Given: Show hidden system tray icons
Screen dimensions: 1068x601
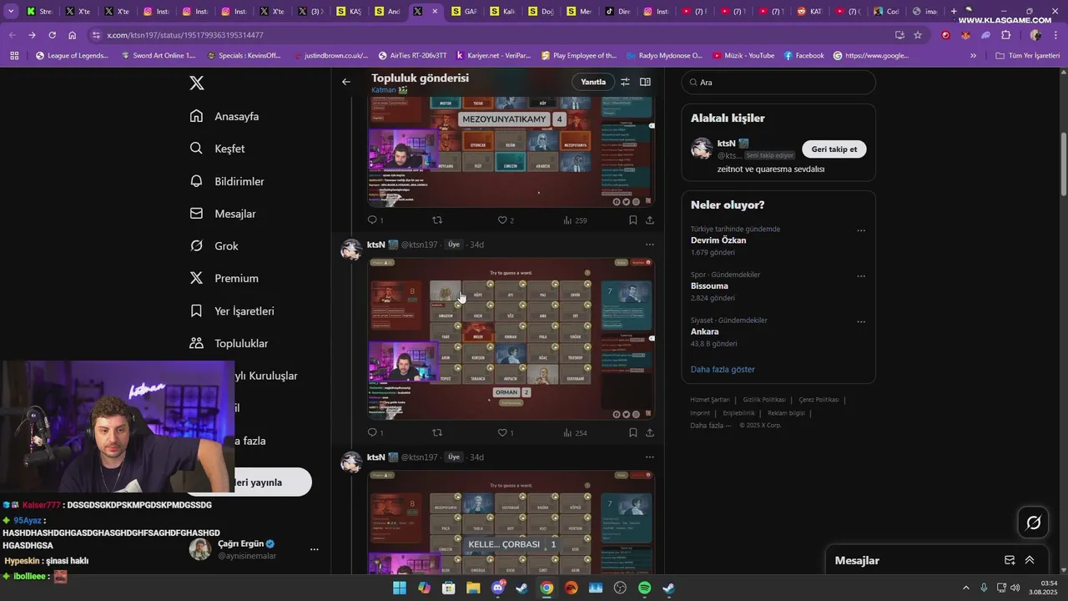Looking at the screenshot, I should pos(965,588).
